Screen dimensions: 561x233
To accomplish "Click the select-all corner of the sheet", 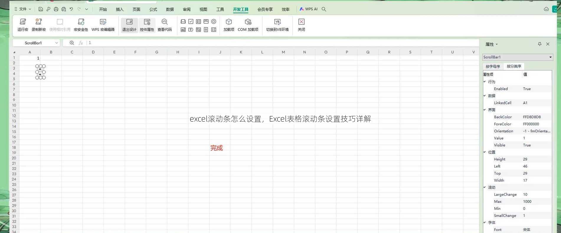I will tap(14, 52).
